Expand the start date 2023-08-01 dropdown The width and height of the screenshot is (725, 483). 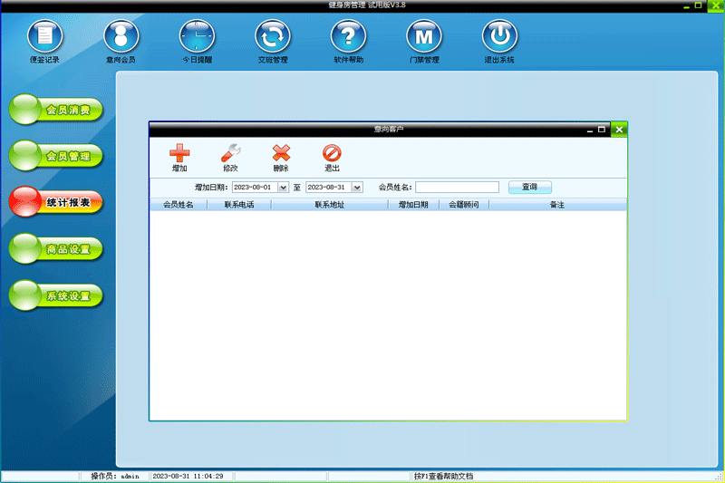[283, 188]
